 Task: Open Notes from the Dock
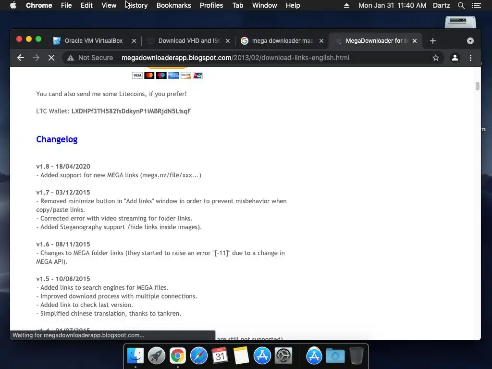[241, 356]
